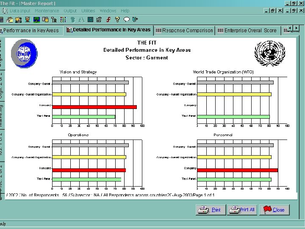Open the Windows menu

[108, 11]
